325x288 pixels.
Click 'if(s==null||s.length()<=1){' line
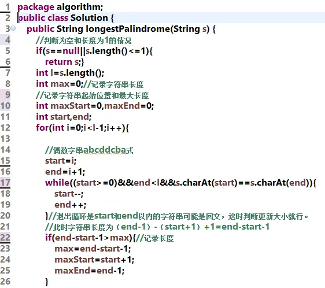point(94,51)
